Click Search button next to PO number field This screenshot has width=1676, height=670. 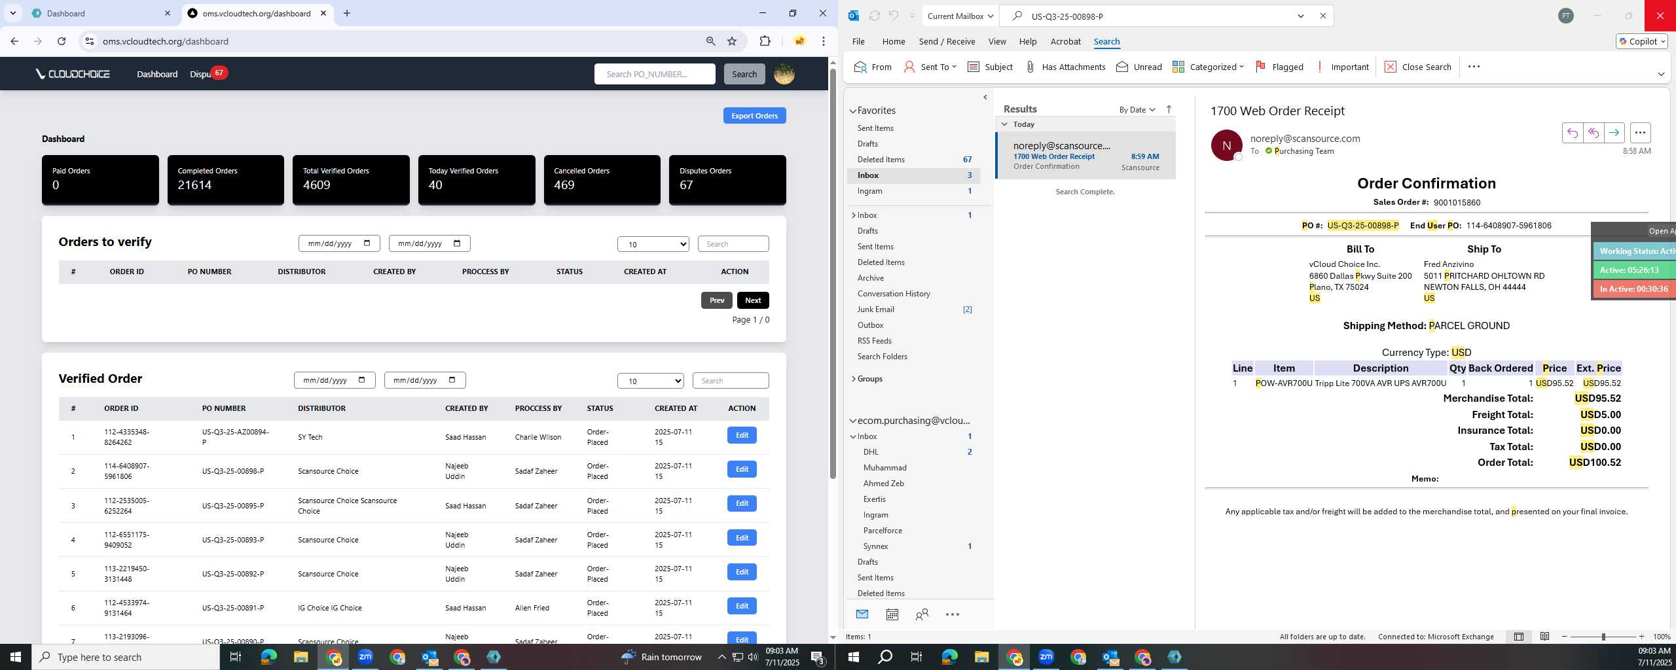(x=744, y=74)
